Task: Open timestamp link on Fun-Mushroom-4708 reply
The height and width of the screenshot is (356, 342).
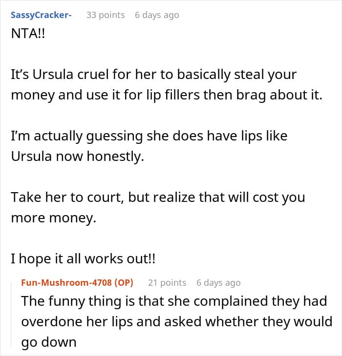Action: point(218,283)
